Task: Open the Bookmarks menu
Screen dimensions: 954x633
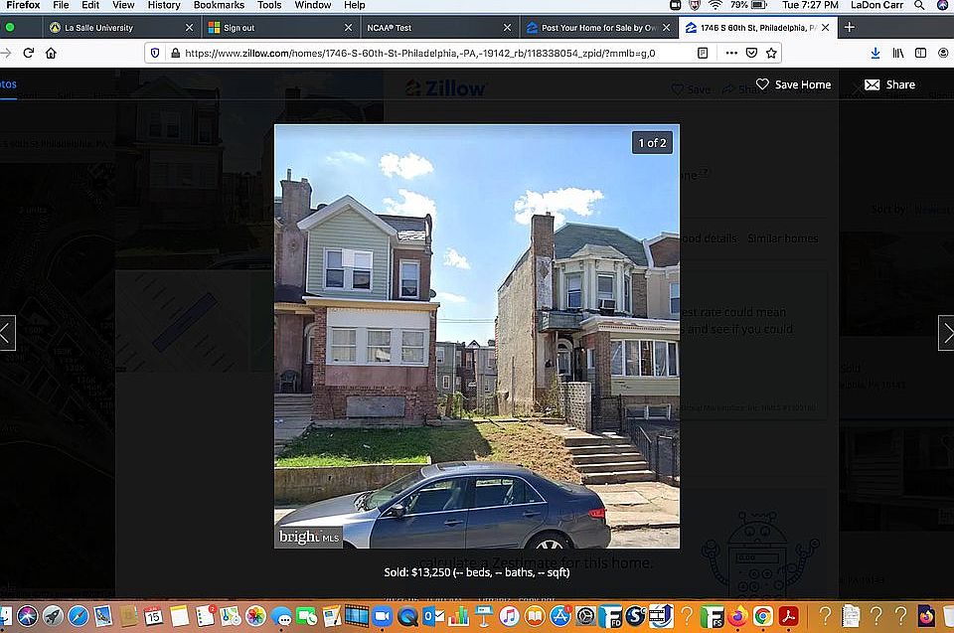Action: click(x=219, y=5)
